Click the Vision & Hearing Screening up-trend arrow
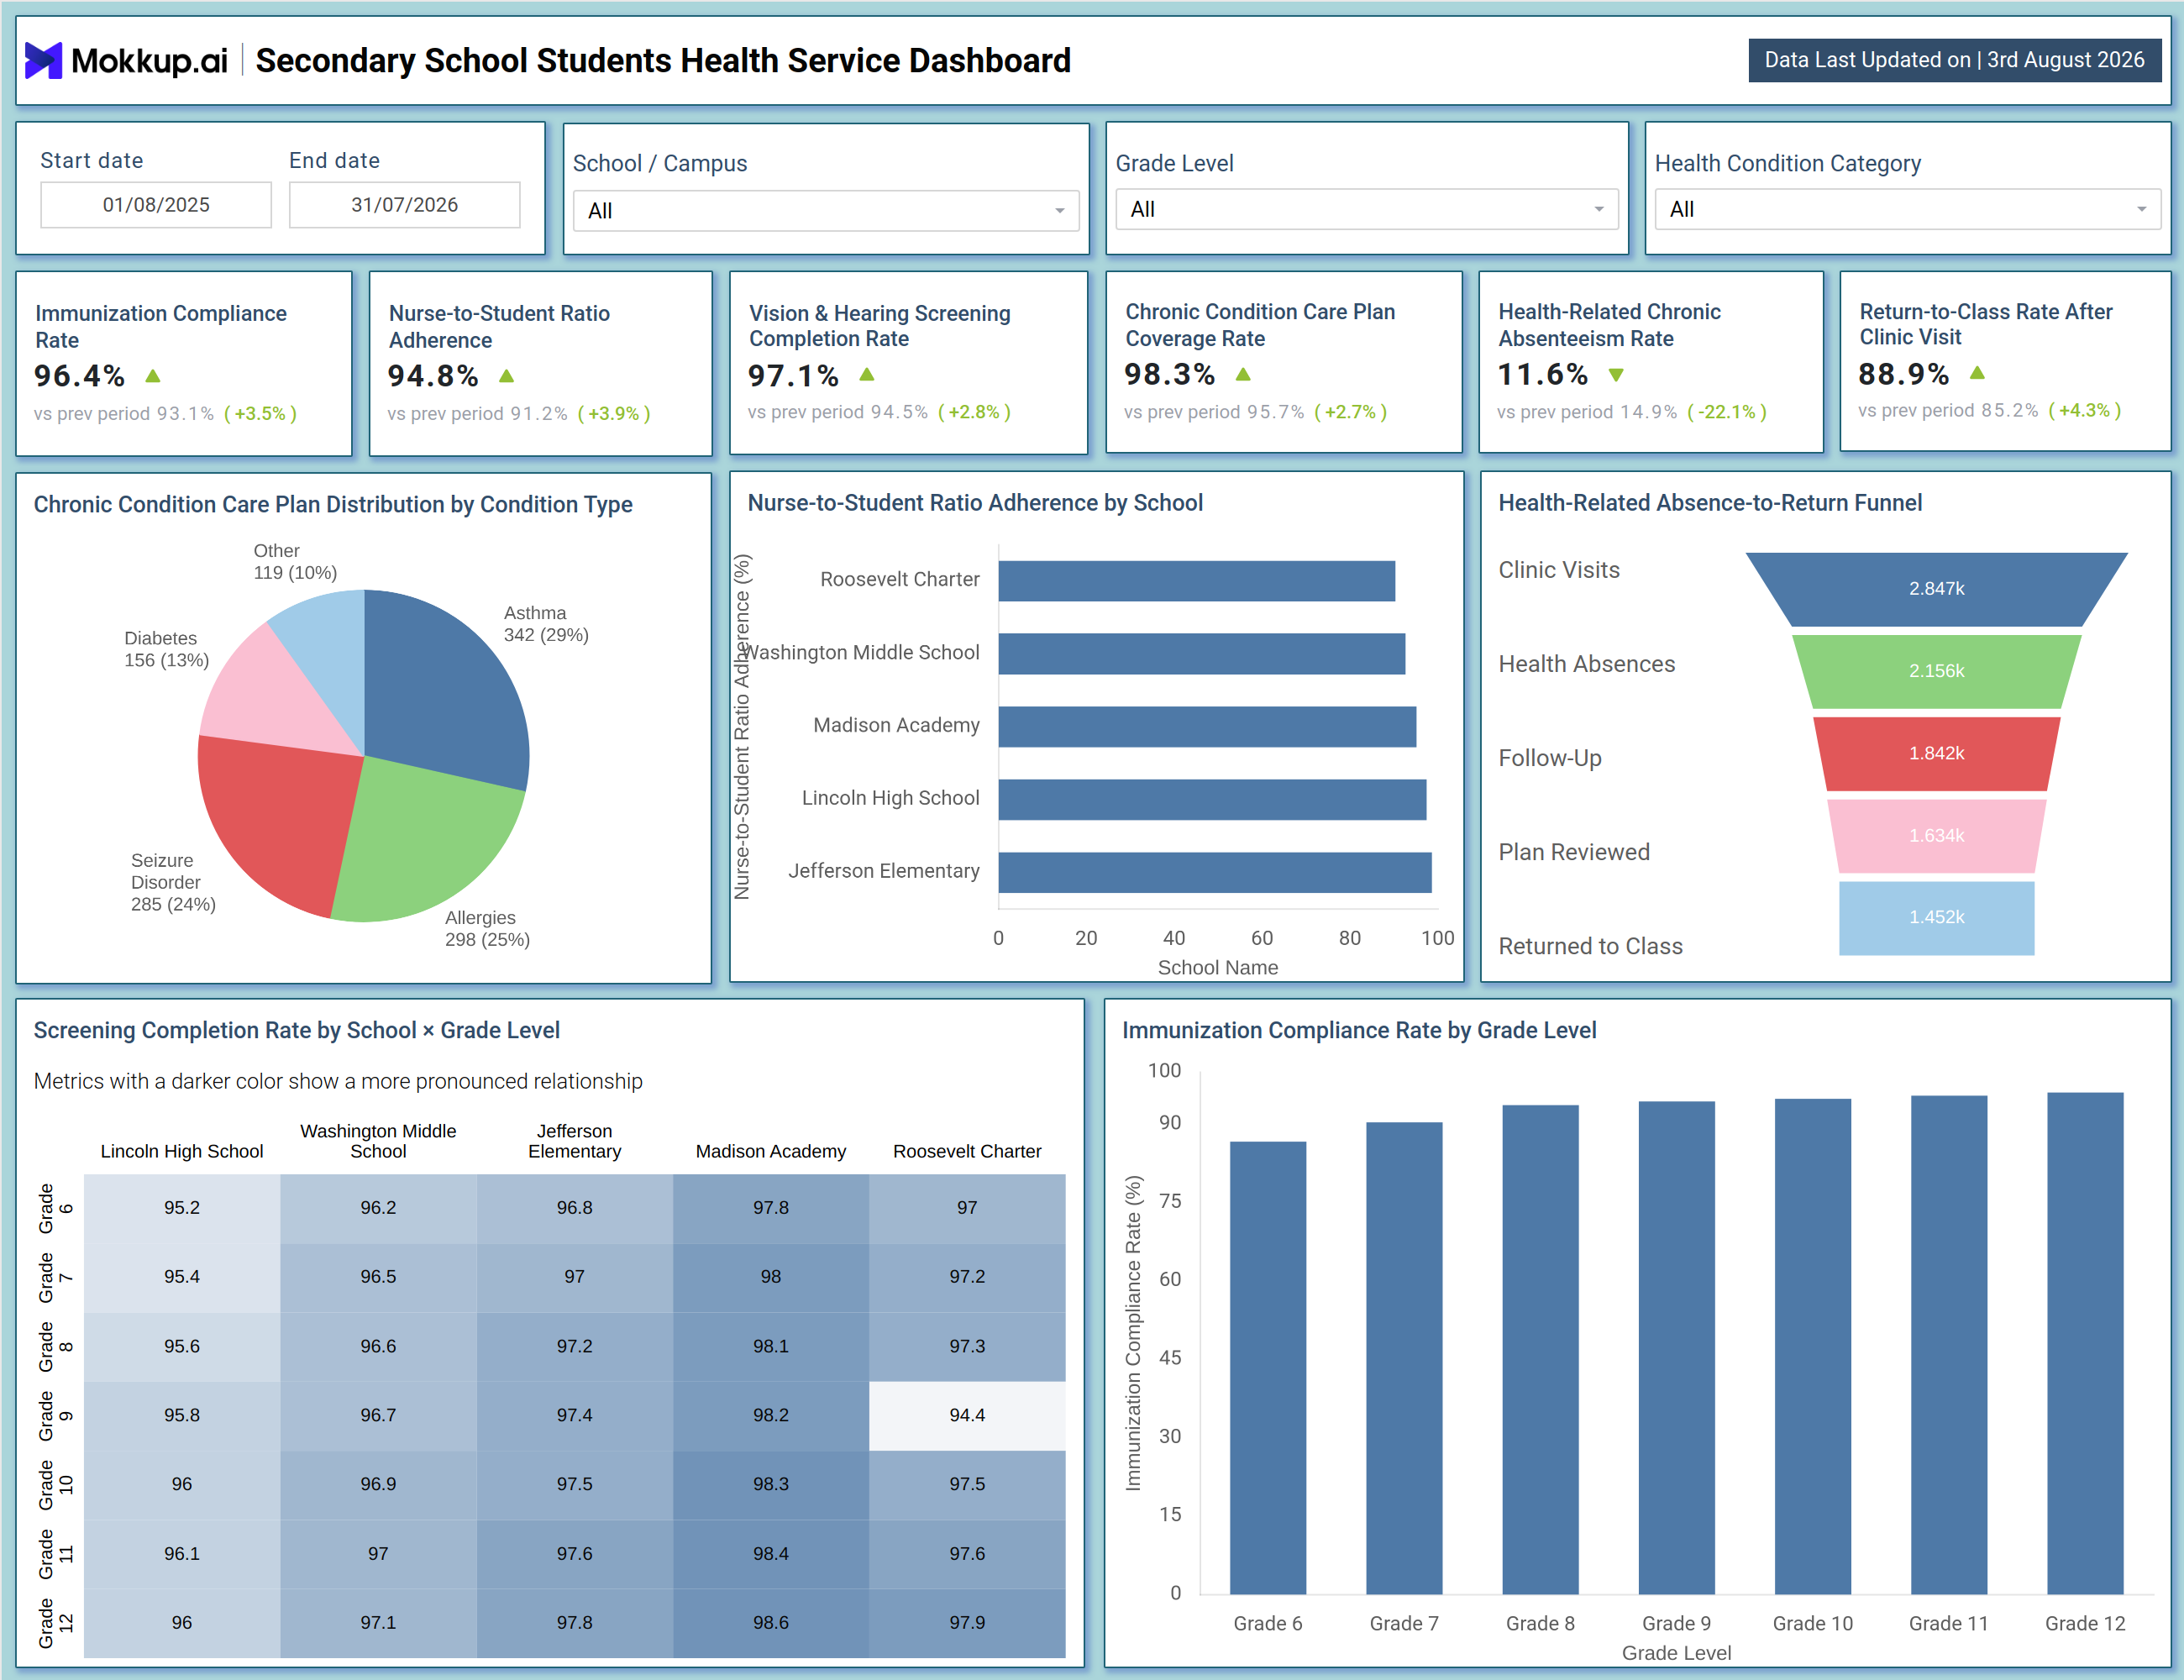 [867, 374]
